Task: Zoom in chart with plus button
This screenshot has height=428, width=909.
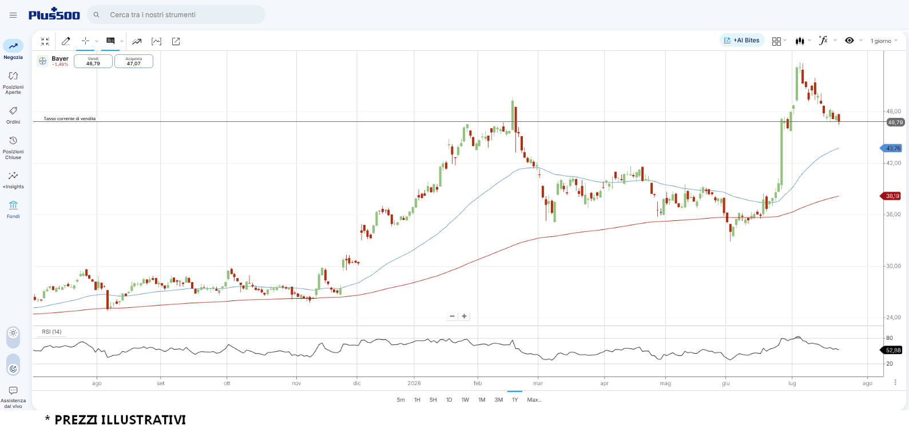Action: pos(465,316)
